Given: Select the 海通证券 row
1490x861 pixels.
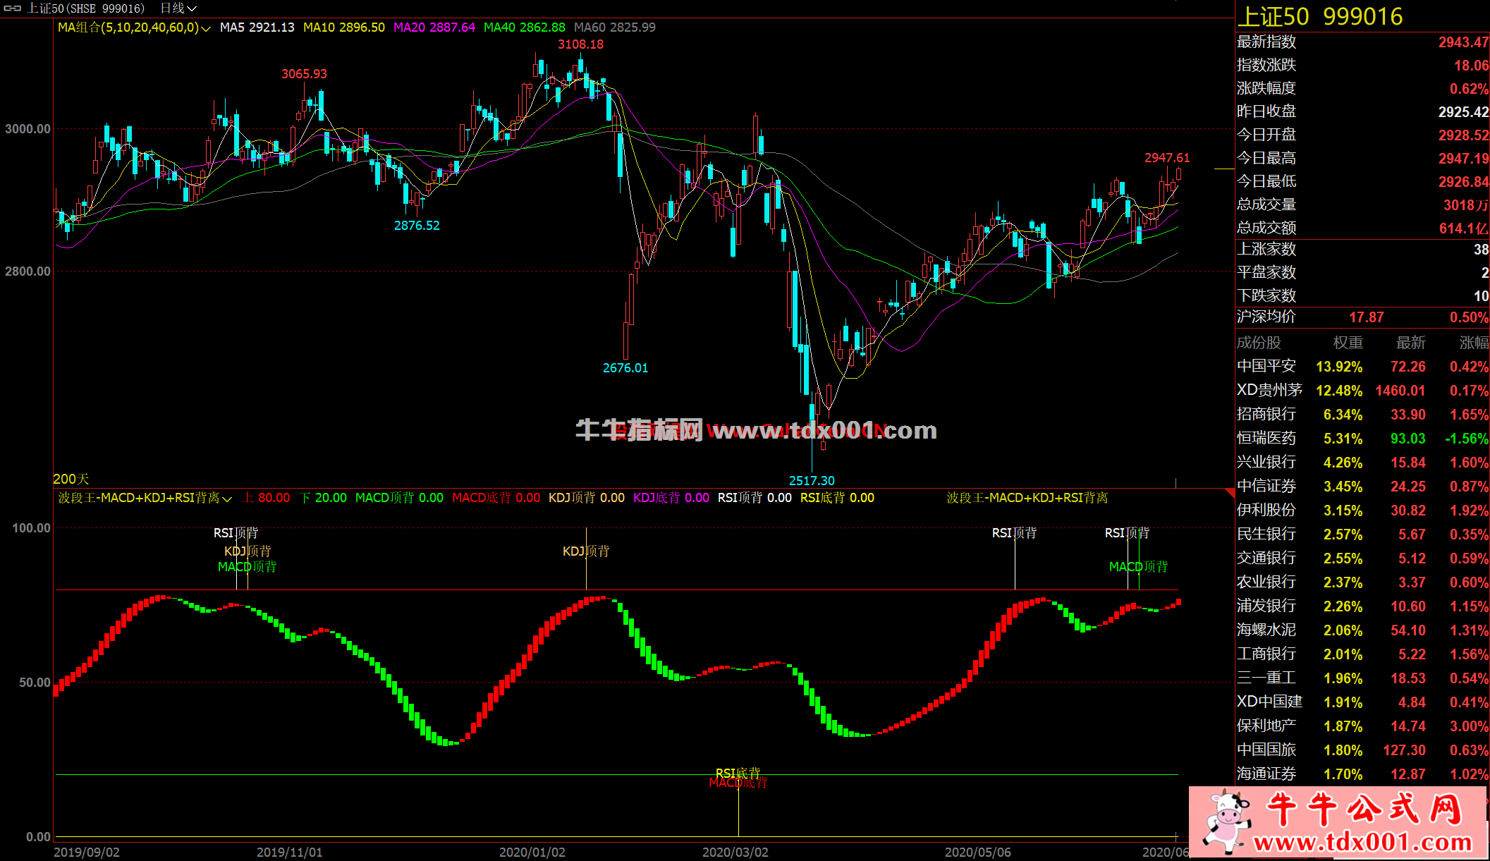Looking at the screenshot, I should tap(1362, 774).
